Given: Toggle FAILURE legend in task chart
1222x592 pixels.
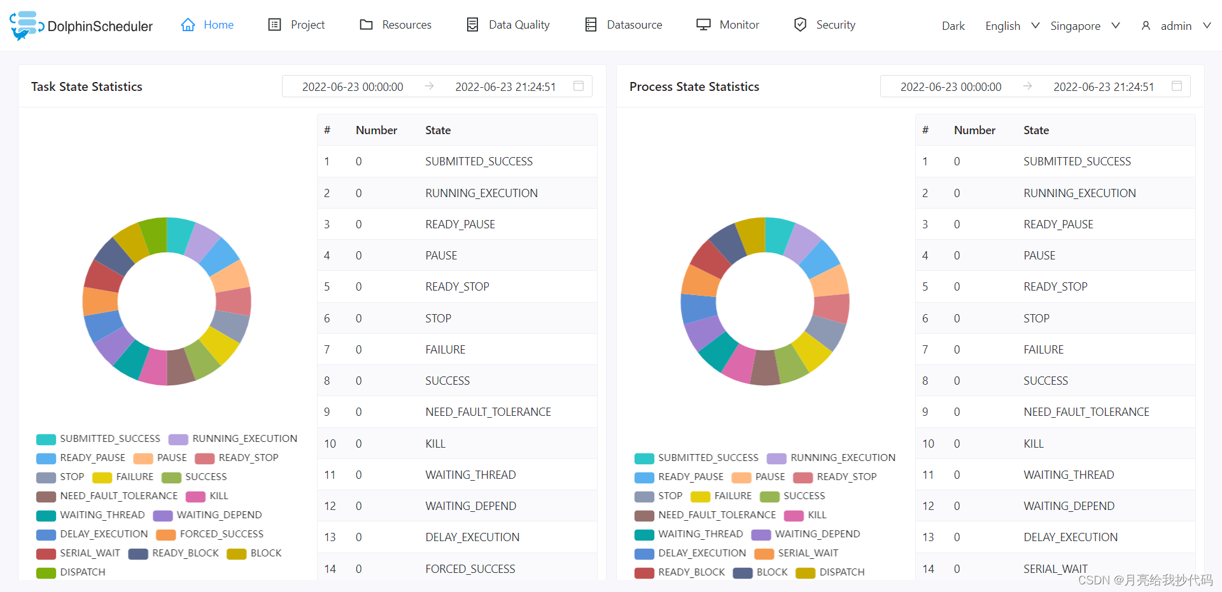Looking at the screenshot, I should tap(123, 477).
